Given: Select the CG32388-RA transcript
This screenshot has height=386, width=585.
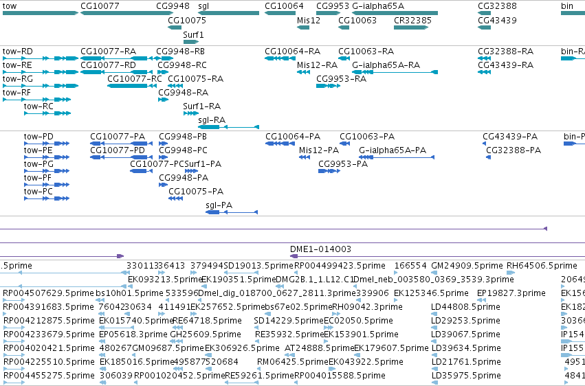Looking at the screenshot, I should coord(484,58).
